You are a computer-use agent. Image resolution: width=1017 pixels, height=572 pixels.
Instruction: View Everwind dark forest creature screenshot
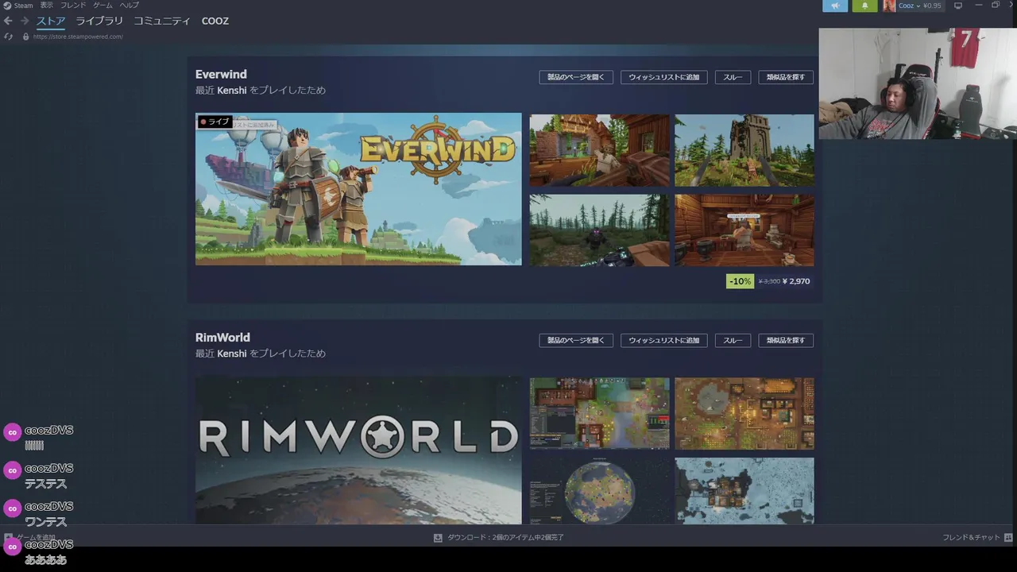pos(599,230)
